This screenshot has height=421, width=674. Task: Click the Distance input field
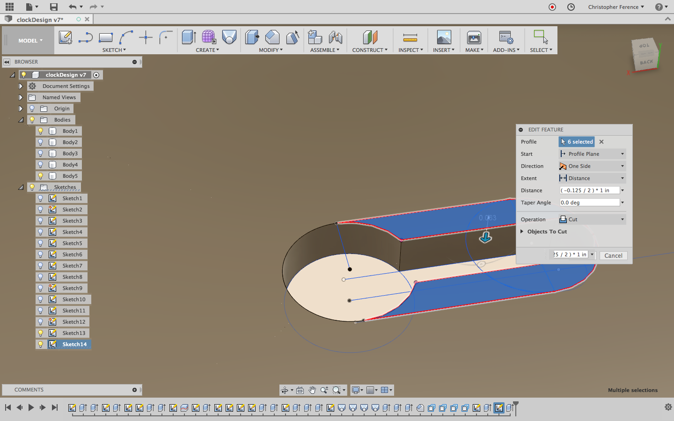(x=589, y=190)
